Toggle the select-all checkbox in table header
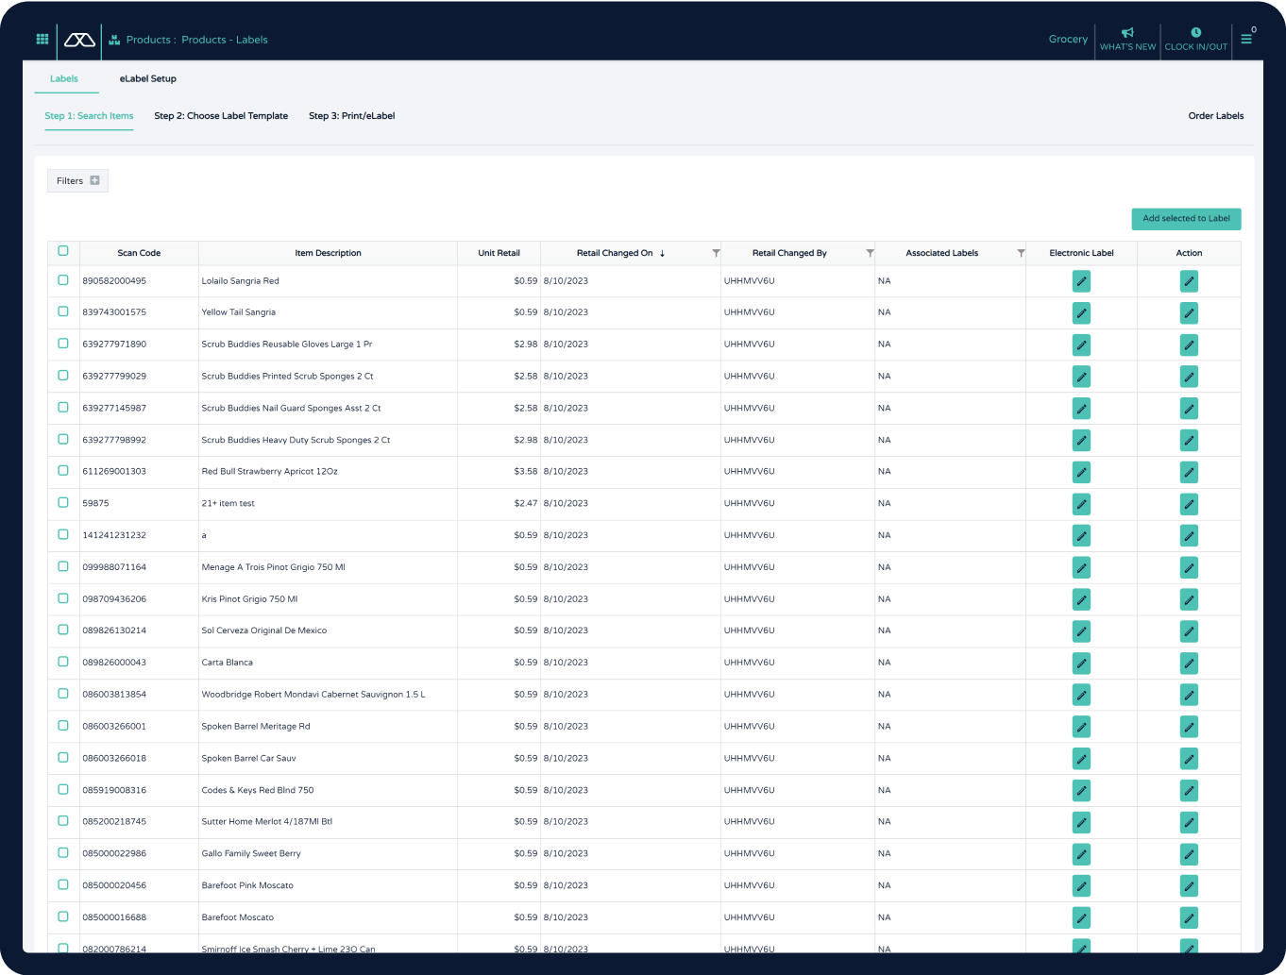This screenshot has width=1286, height=975. pyautogui.click(x=63, y=251)
